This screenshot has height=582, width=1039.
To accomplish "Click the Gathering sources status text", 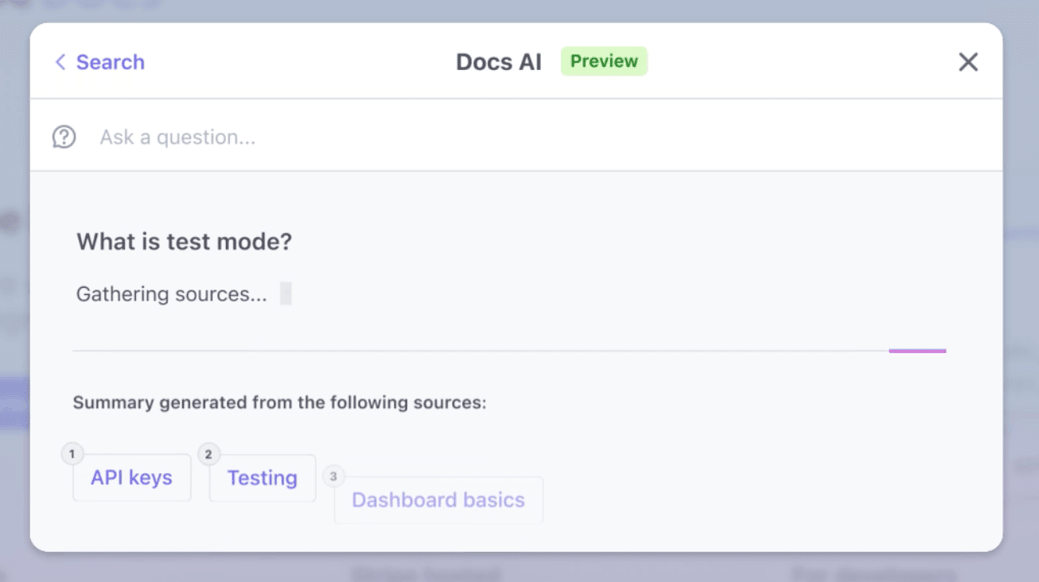I will [172, 294].
